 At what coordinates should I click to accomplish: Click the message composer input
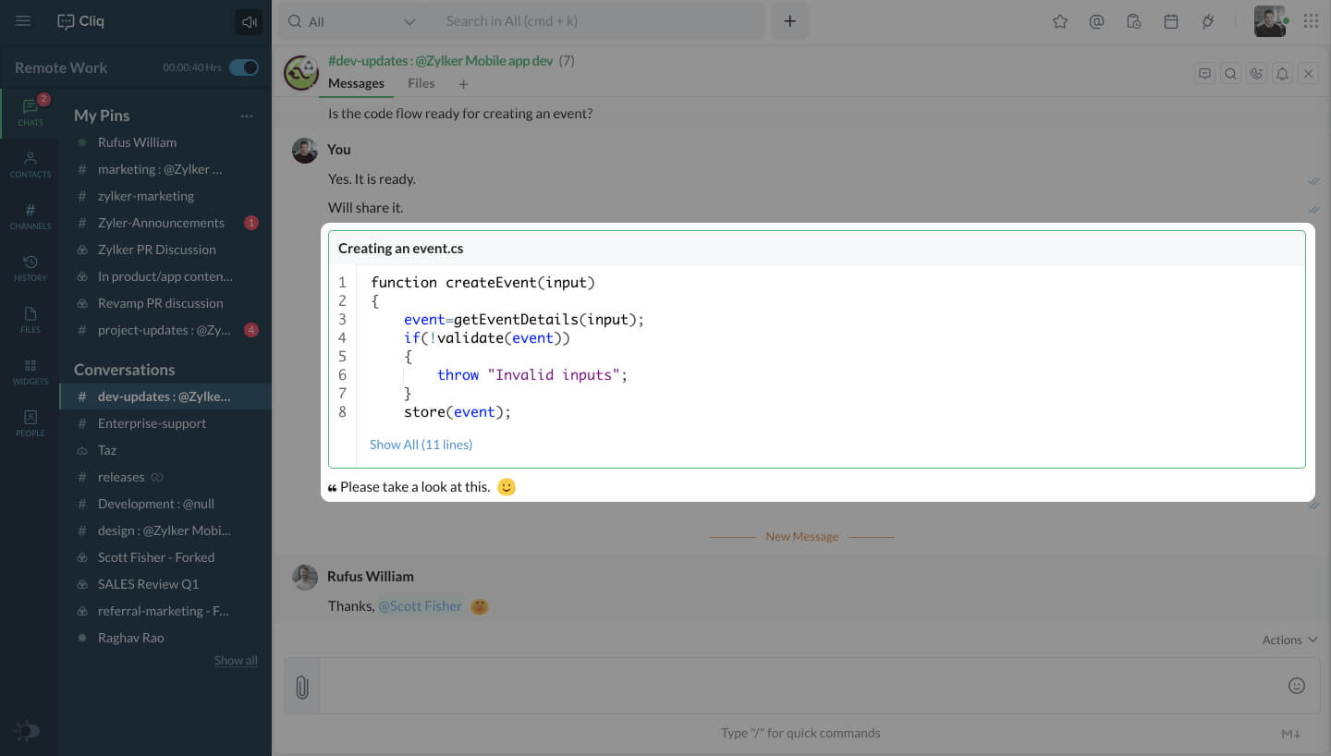click(x=800, y=686)
